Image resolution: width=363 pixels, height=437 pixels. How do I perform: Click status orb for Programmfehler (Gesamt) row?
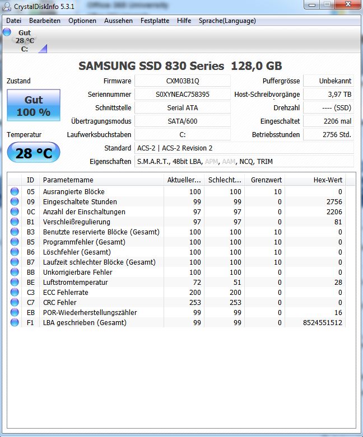click(x=15, y=242)
